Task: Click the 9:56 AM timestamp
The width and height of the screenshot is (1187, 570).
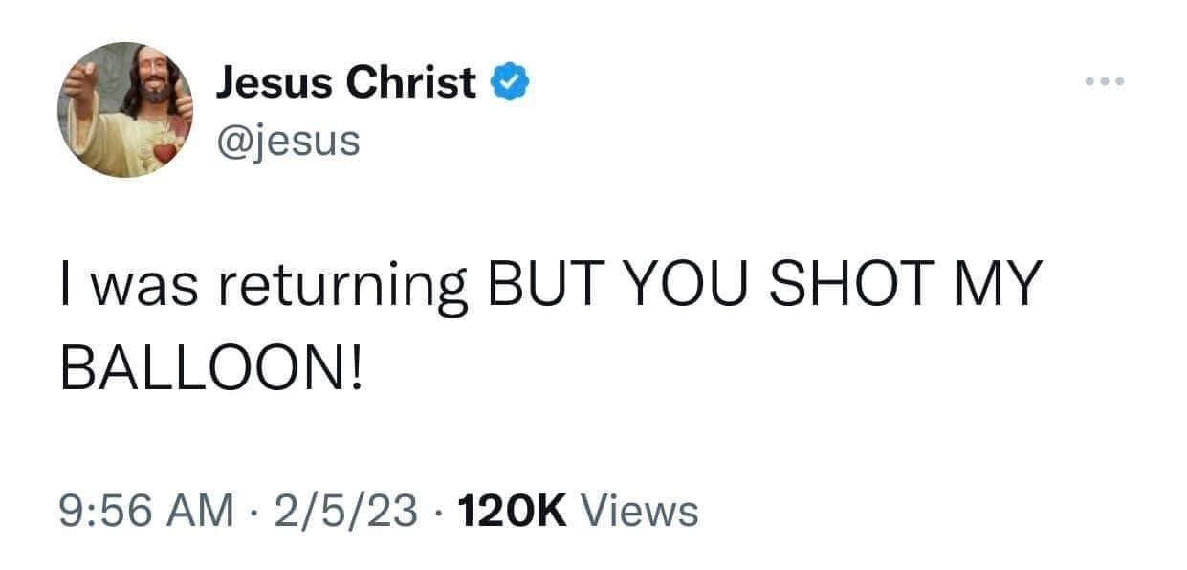Action: tap(145, 511)
